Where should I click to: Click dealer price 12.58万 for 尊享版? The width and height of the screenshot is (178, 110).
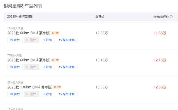click(160, 87)
